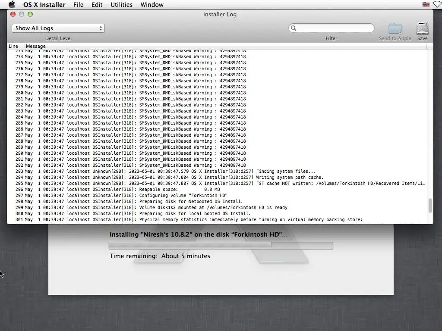
Task: Zoom the Installer Log window
Action: pyautogui.click(x=30, y=14)
